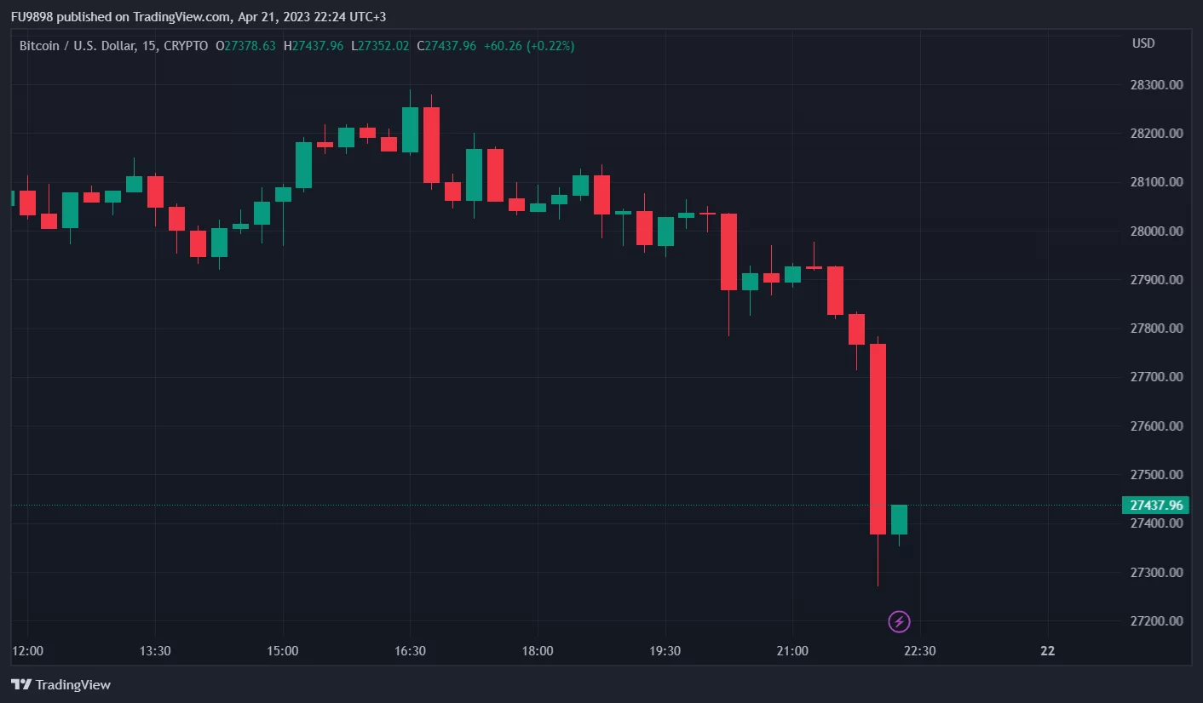Click the change value +60.26 (+0.22%)
Viewport: 1203px width, 703px height.
528,46
